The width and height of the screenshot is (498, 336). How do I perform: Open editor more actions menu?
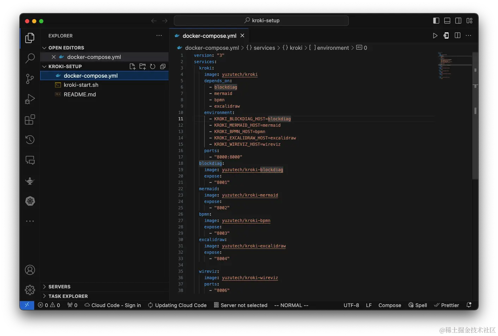click(468, 36)
